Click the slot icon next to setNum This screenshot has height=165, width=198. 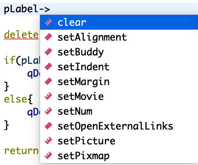(x=48, y=111)
